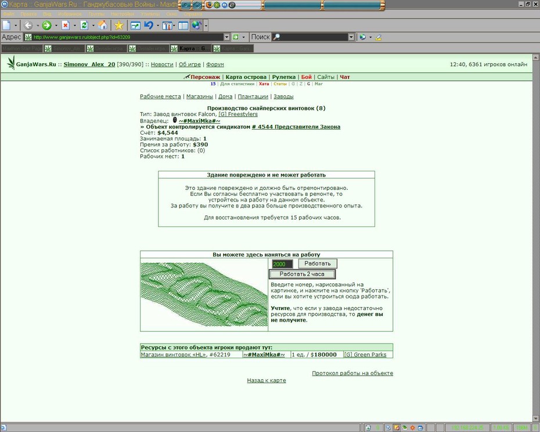Click the address bar URL field
The width and height of the screenshot is (540, 432).
coord(127,37)
